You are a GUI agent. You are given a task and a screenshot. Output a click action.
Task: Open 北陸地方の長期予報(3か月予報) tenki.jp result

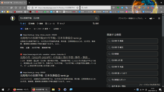(51, 38)
